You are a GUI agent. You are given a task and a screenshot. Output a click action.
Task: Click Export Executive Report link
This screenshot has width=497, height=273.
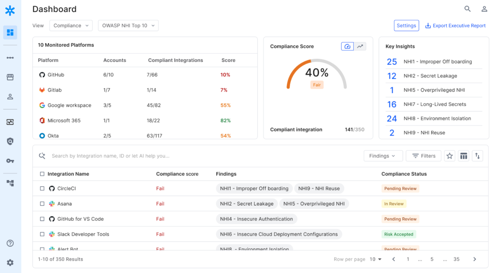455,26
